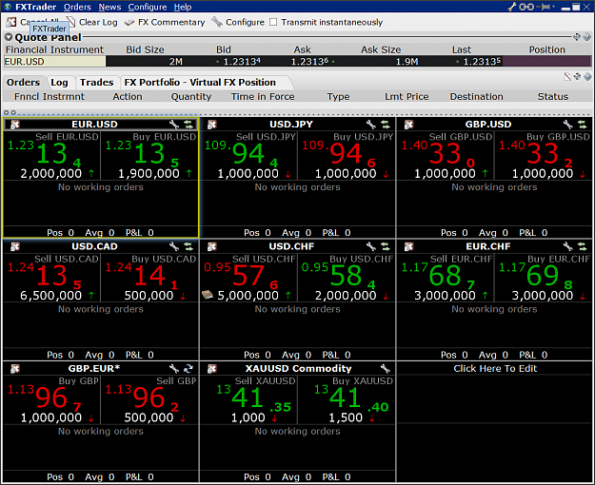595x485 pixels.
Task: Open EUR.USD cell wrench configuration
Action: [x=174, y=124]
